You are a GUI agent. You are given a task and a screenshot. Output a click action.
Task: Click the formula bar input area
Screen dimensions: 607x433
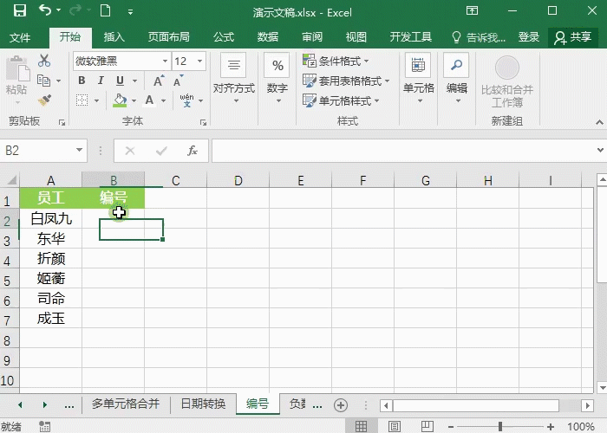click(402, 151)
